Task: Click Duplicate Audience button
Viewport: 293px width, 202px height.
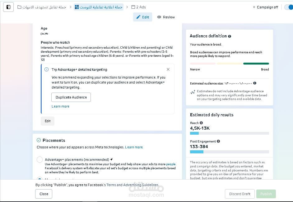Action: point(71,97)
